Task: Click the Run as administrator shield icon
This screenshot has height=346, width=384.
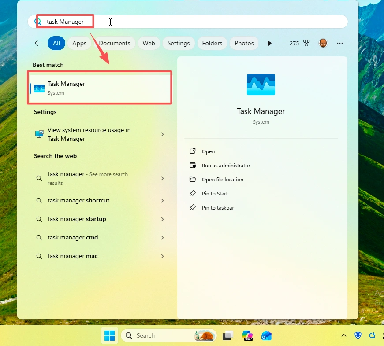Action: click(x=193, y=166)
